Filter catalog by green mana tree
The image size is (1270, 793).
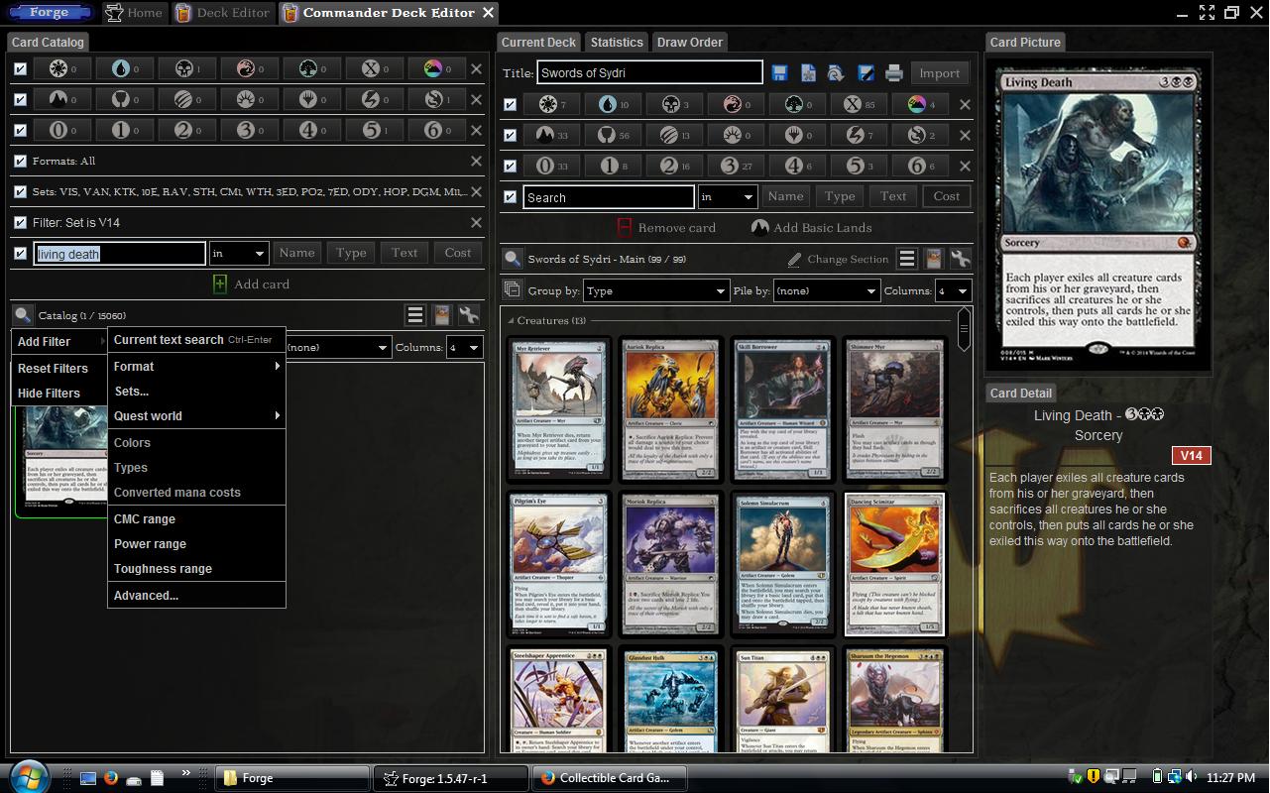(x=311, y=68)
